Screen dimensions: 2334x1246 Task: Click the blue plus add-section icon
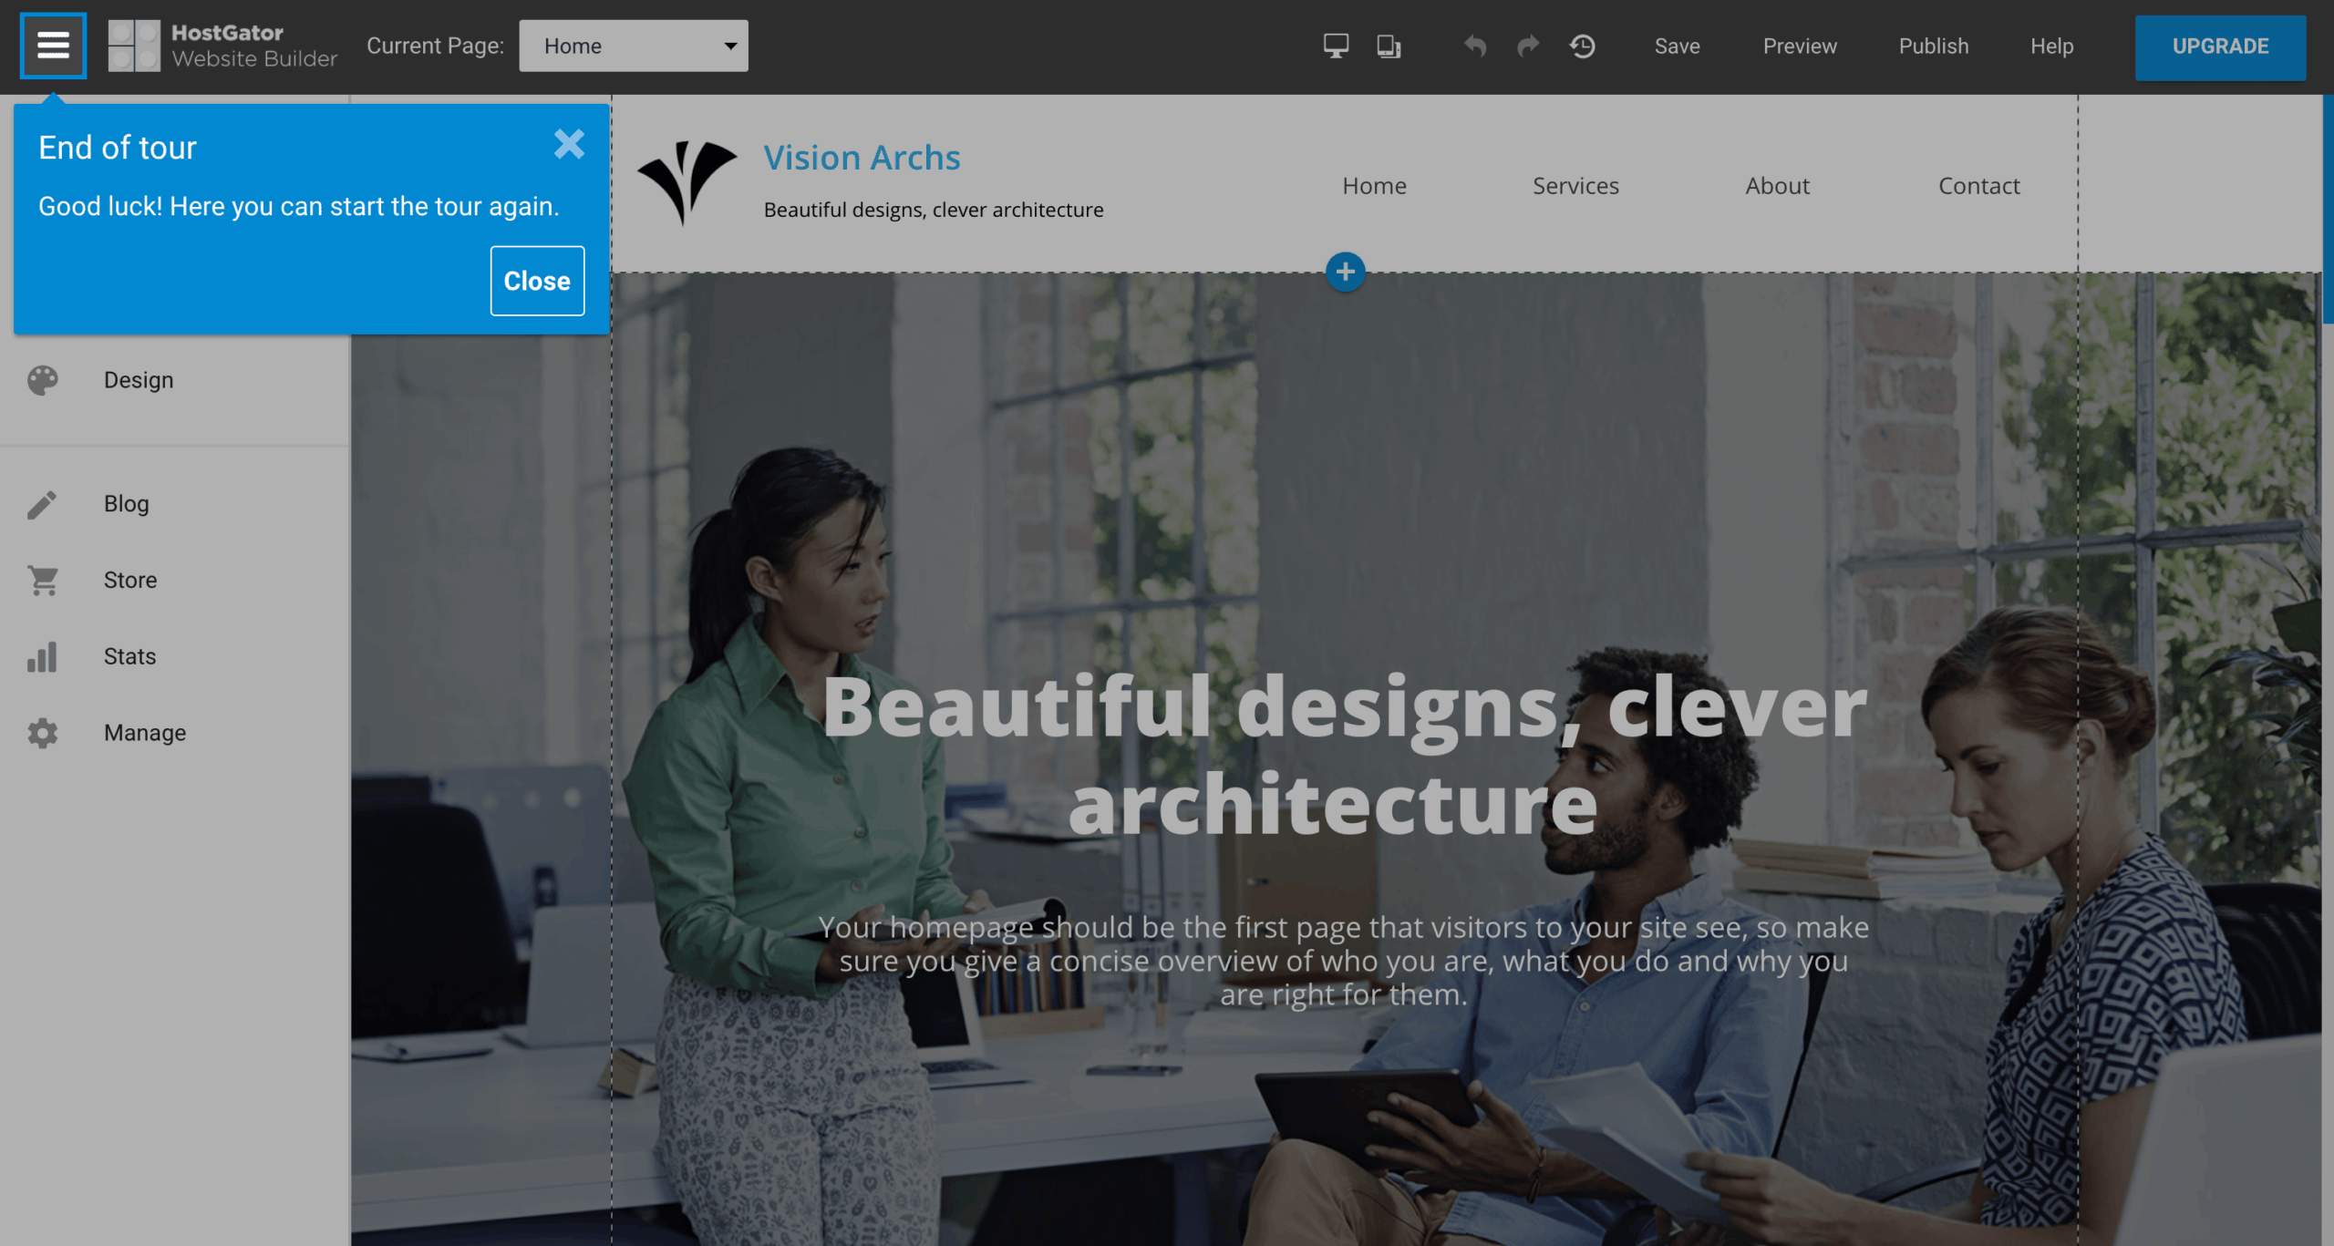[x=1345, y=272]
